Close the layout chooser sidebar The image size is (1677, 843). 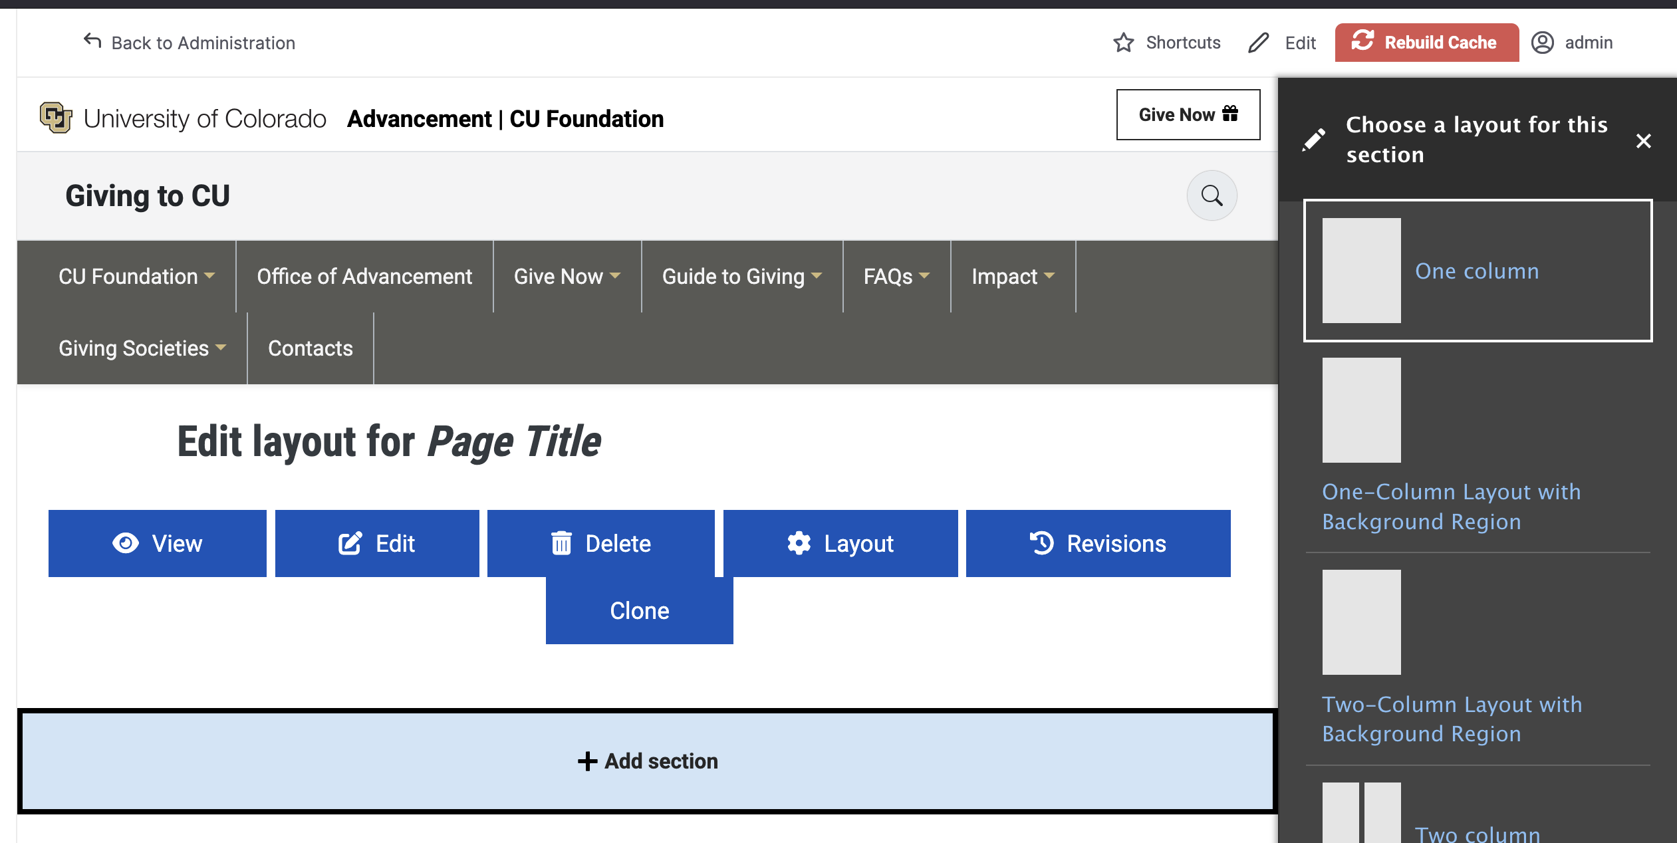(1643, 140)
